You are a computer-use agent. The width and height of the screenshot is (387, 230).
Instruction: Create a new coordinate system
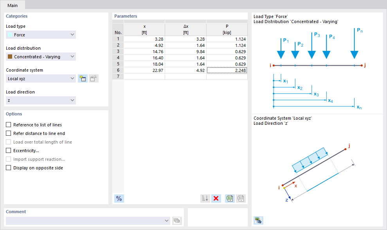(83, 78)
